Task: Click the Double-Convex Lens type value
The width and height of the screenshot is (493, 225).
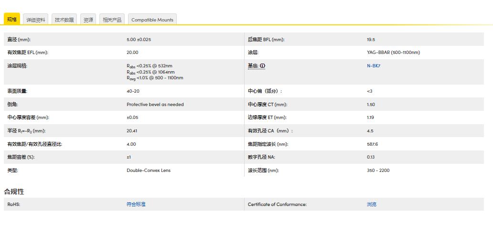Action: 148,170
